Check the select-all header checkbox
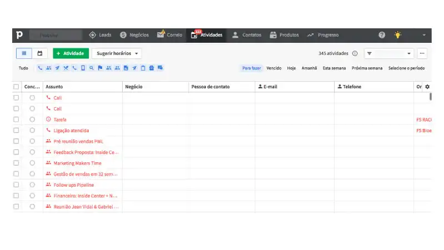The width and height of the screenshot is (444, 250). click(x=16, y=87)
